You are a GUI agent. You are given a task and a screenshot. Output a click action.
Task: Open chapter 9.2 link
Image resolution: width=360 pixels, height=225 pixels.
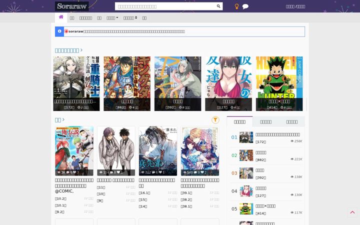(59, 212)
